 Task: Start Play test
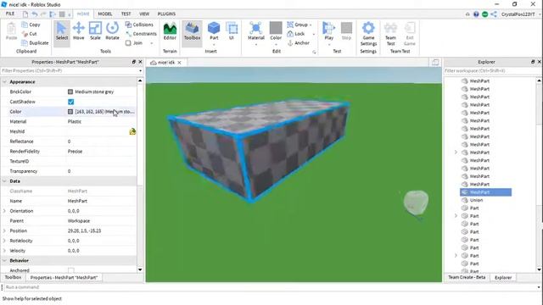tap(328, 32)
